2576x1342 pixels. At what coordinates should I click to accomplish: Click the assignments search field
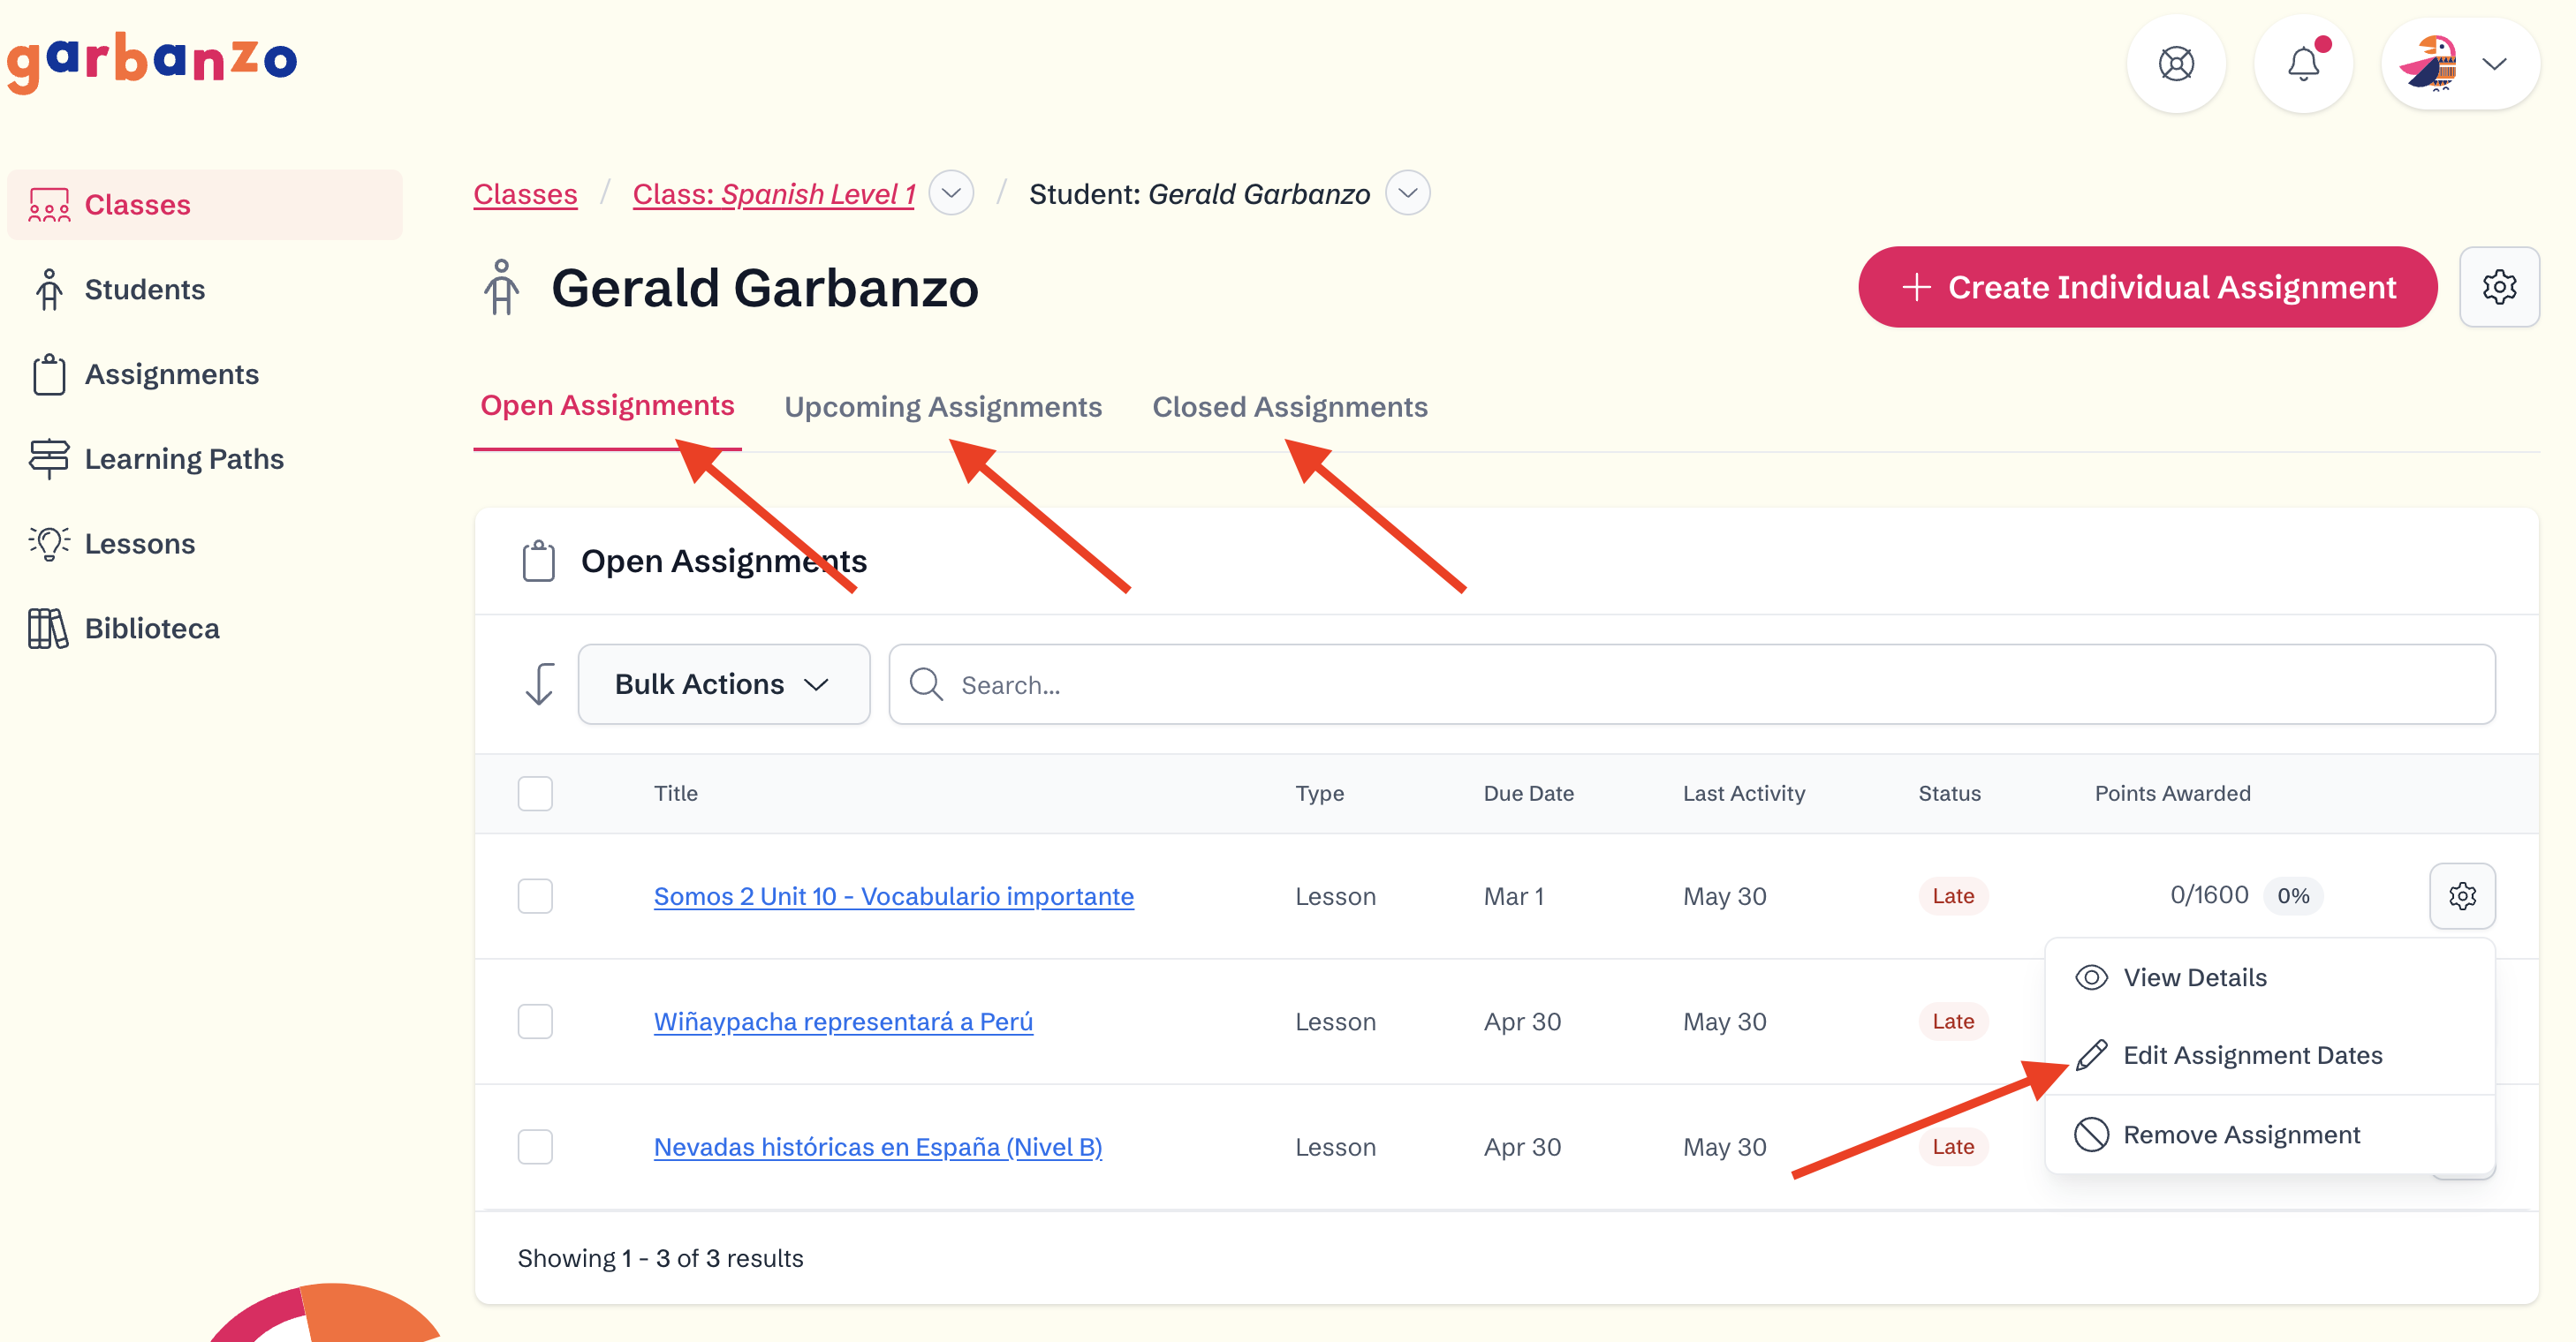1690,684
